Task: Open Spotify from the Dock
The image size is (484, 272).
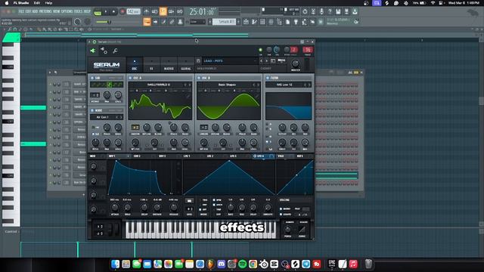Action: pyautogui.click(x=242, y=264)
